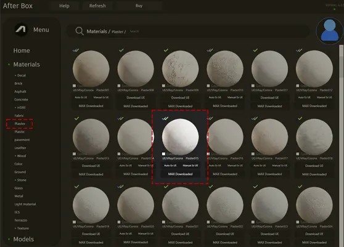The width and height of the screenshot is (344, 247).
Task: Click MAX Downloaded for Plaster015
Action: 181,174
